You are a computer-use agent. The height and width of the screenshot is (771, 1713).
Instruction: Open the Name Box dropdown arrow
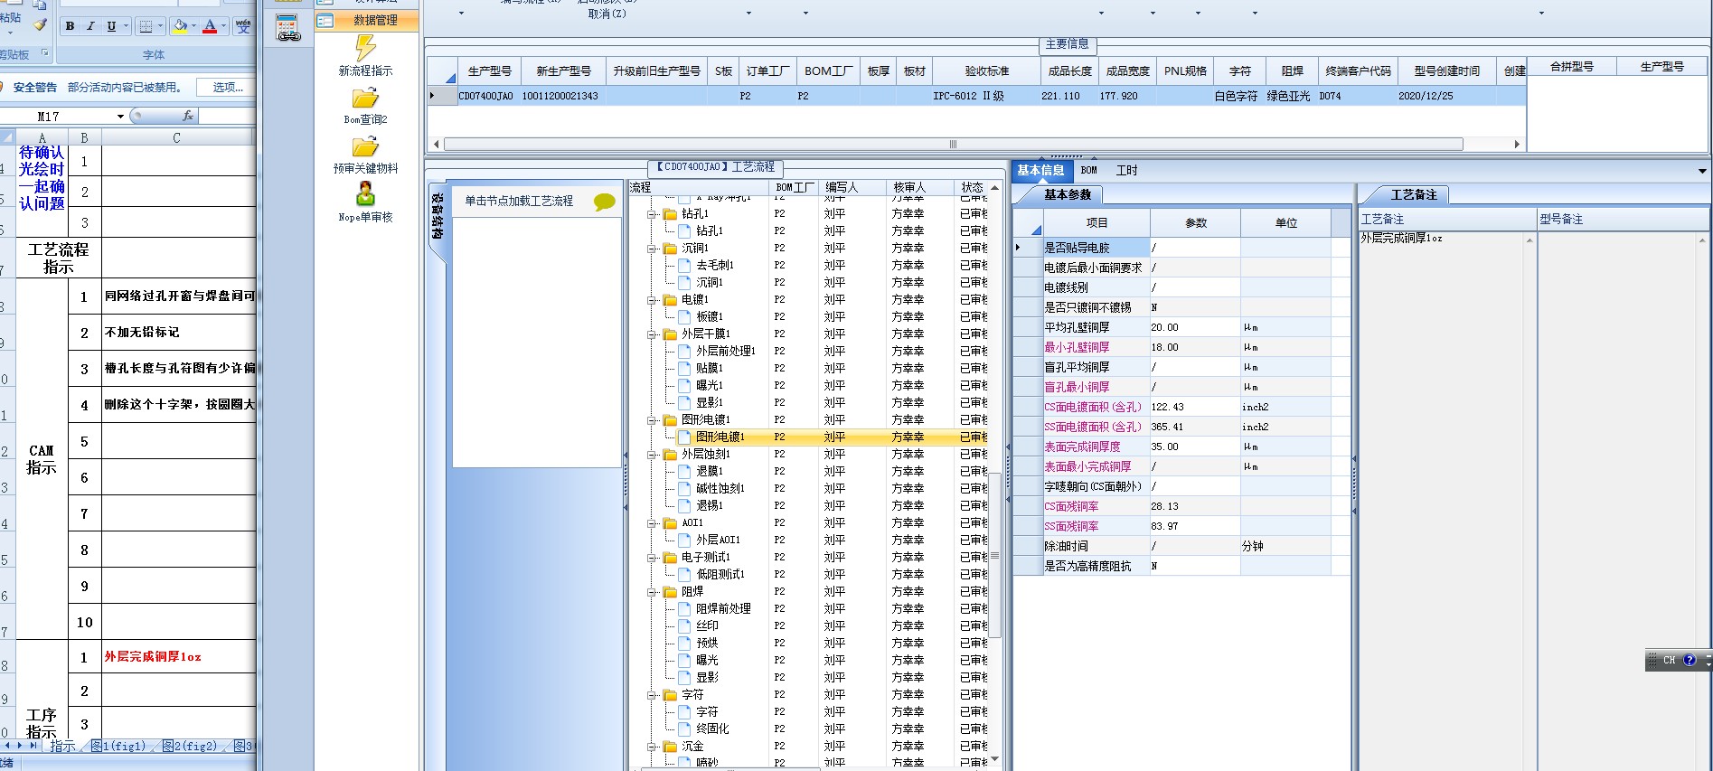(x=120, y=116)
